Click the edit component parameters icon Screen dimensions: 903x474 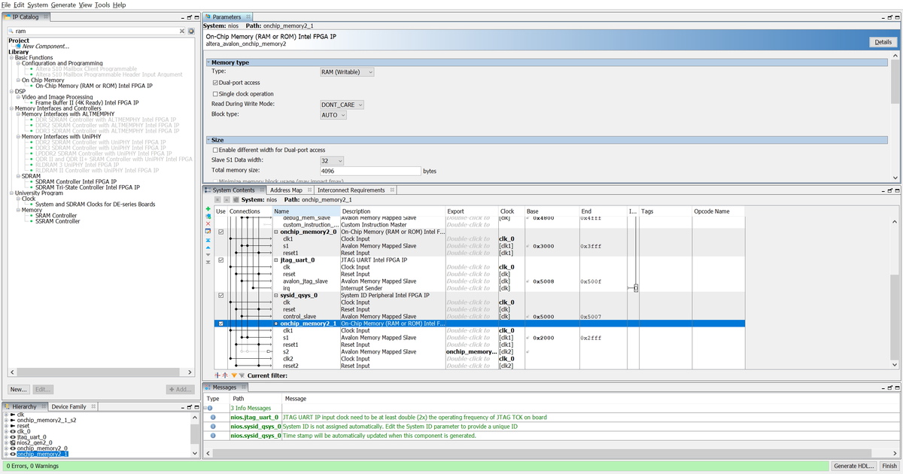click(208, 231)
